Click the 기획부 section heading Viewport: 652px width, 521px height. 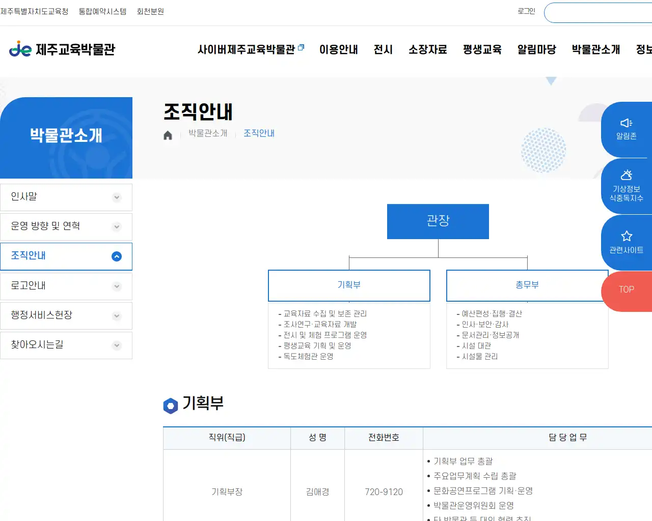pos(203,403)
